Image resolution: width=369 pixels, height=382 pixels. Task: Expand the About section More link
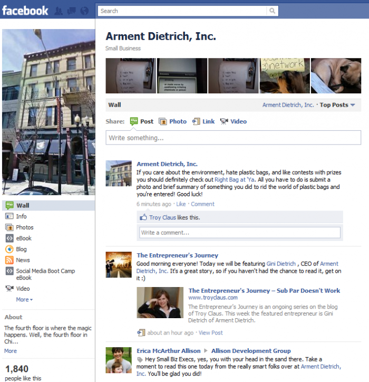(x=11, y=351)
